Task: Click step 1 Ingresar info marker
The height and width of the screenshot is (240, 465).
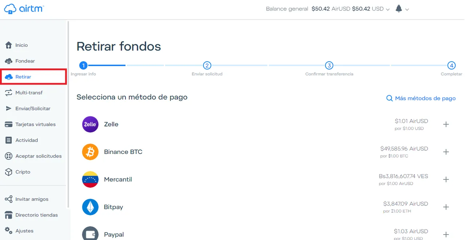Action: coord(83,65)
